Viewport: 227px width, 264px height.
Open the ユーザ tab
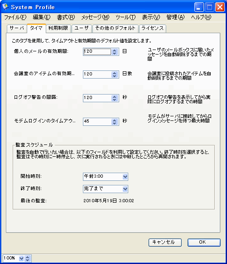[x=82, y=28]
